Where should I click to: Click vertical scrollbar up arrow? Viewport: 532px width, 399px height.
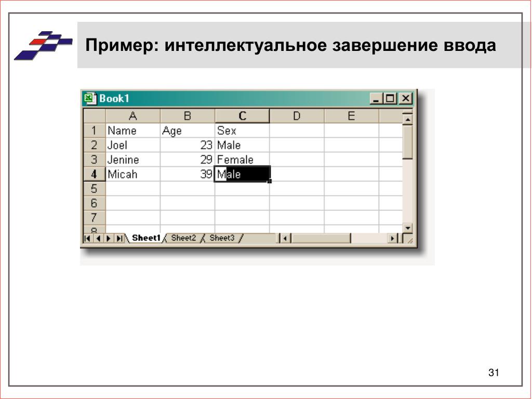point(407,119)
